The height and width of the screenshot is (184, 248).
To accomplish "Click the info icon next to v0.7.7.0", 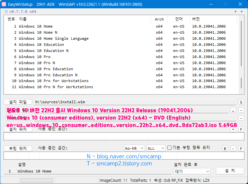I will point(6,12).
